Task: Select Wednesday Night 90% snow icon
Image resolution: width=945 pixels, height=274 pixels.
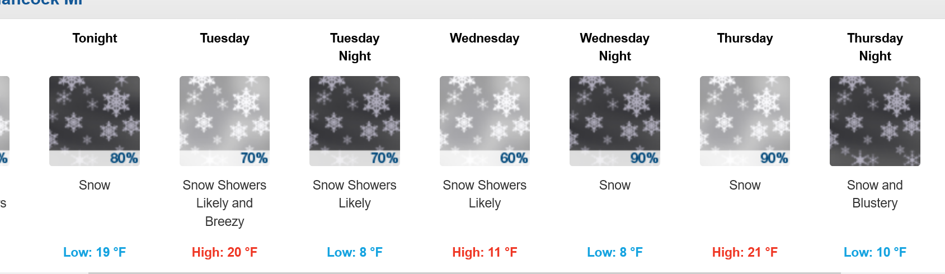Action: (615, 121)
